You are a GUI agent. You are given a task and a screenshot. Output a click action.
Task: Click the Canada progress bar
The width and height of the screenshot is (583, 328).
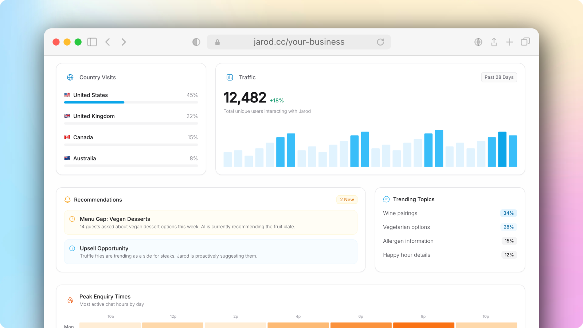pos(131,145)
